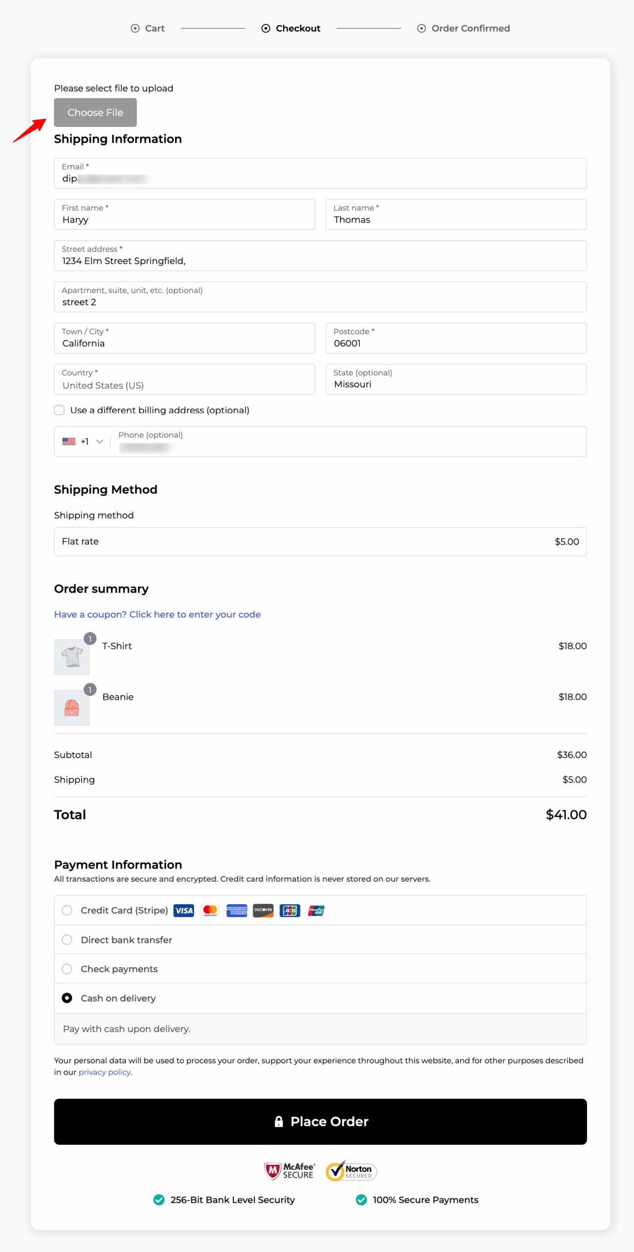Select Credit Card (Stripe) payment option
634x1252 pixels.
pyautogui.click(x=67, y=910)
